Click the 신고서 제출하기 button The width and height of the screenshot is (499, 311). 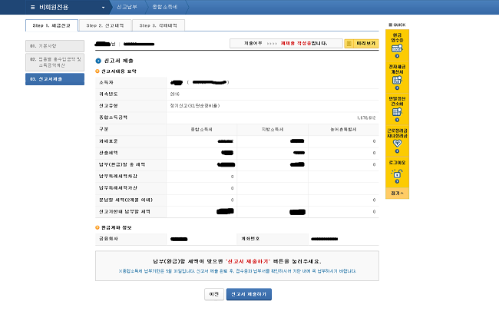pyautogui.click(x=249, y=294)
